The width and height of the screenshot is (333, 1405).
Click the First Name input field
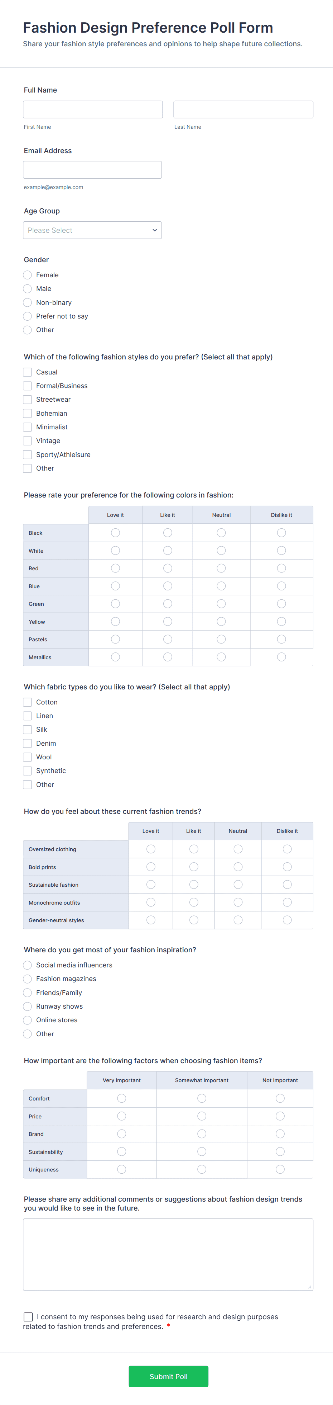(92, 110)
